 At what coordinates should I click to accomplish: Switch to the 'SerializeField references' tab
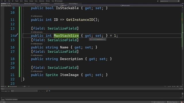(x=11, y=100)
